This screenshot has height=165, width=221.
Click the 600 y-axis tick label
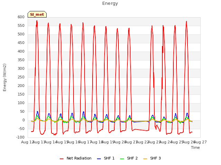point(21,17)
